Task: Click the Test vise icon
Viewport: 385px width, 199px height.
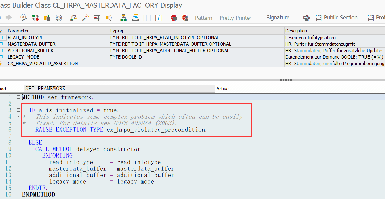Action: pos(97,18)
